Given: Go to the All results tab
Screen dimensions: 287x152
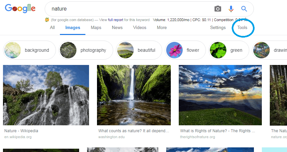Looking at the screenshot, I should (x=52, y=28).
